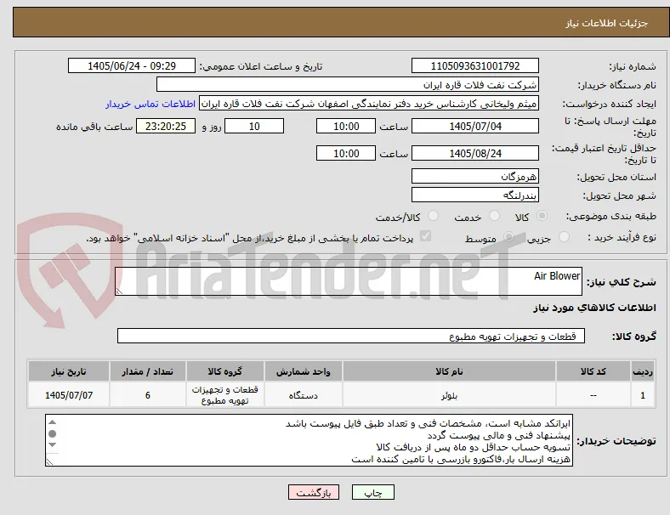The image size is (670, 515).
Task: Toggle the اسناد خزانه اسلامی payment checkbox
Action: click(x=426, y=236)
